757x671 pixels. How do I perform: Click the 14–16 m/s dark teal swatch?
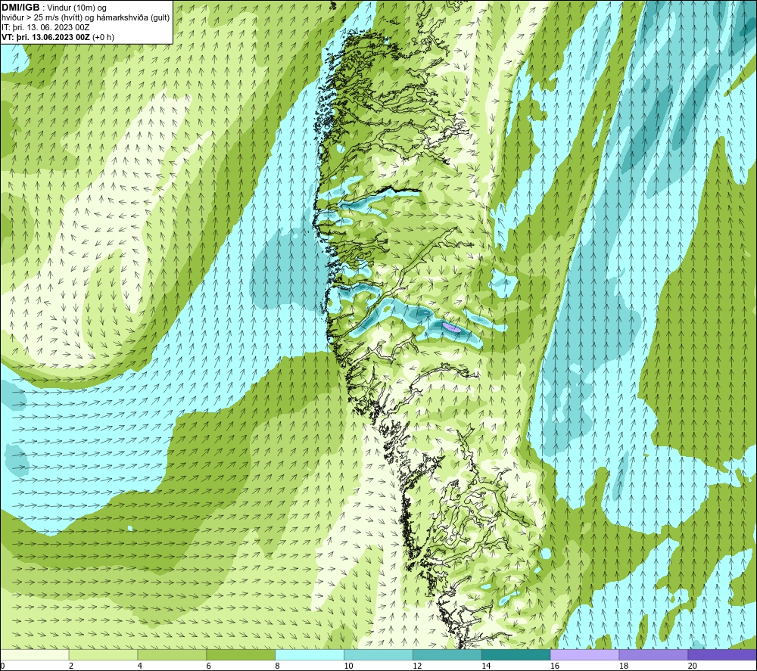(x=516, y=654)
